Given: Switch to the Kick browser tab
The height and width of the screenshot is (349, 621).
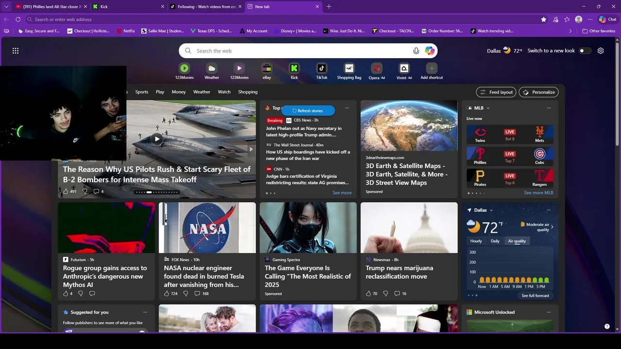Looking at the screenshot, I should [x=129, y=7].
